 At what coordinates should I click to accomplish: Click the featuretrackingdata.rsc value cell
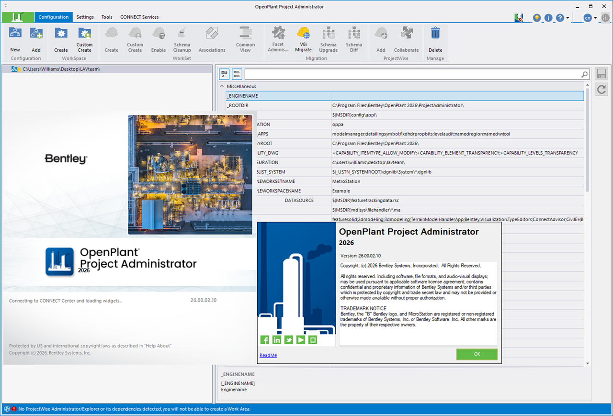click(x=457, y=200)
